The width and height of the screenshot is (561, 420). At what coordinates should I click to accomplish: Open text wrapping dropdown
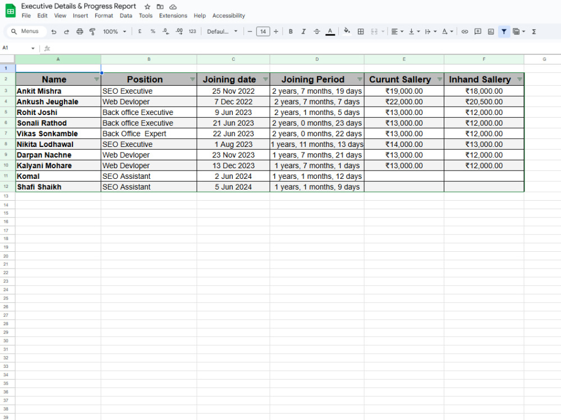430,31
